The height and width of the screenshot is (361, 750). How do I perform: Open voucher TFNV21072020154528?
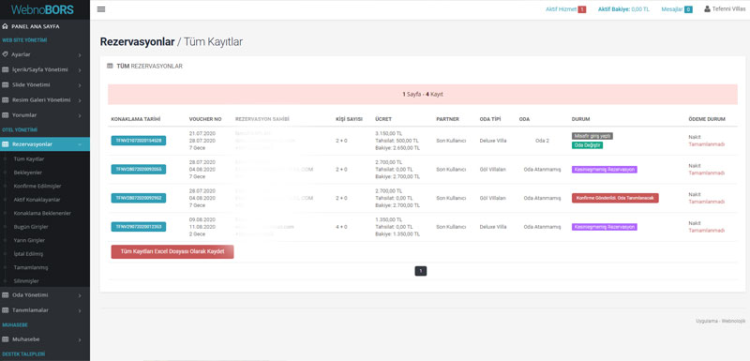[138, 141]
